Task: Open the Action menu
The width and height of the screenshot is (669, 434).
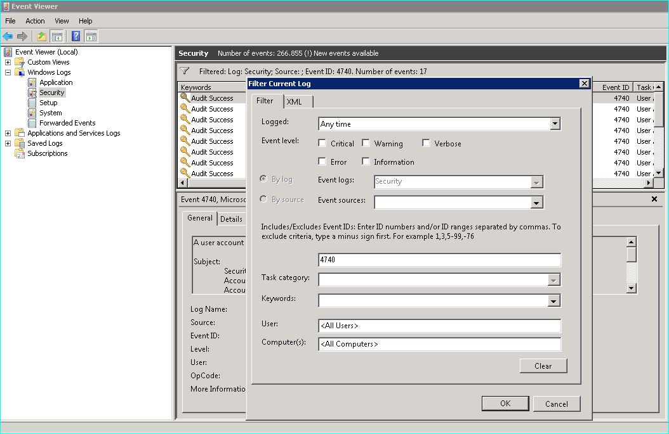Action: click(35, 21)
